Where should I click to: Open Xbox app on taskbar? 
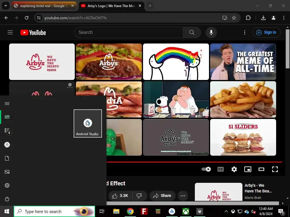(x=185, y=211)
